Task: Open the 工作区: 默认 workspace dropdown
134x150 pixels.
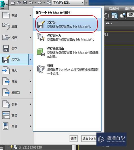Action: [68, 3]
